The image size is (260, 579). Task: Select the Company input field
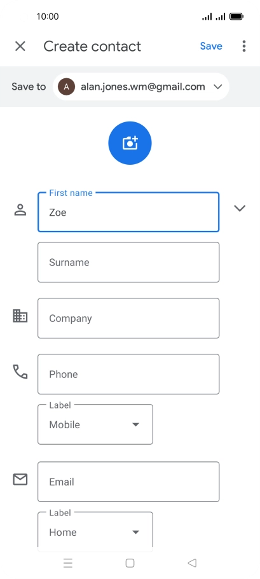(x=128, y=318)
